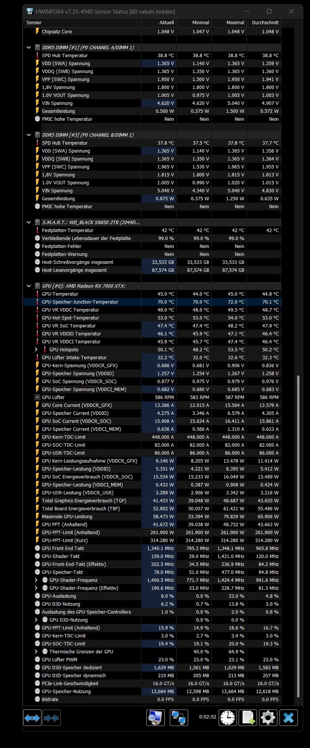Collapse the S.M.A.R.T. WD_BLACK SN850 group
The width and height of the screenshot is (310, 748).
tap(29, 223)
